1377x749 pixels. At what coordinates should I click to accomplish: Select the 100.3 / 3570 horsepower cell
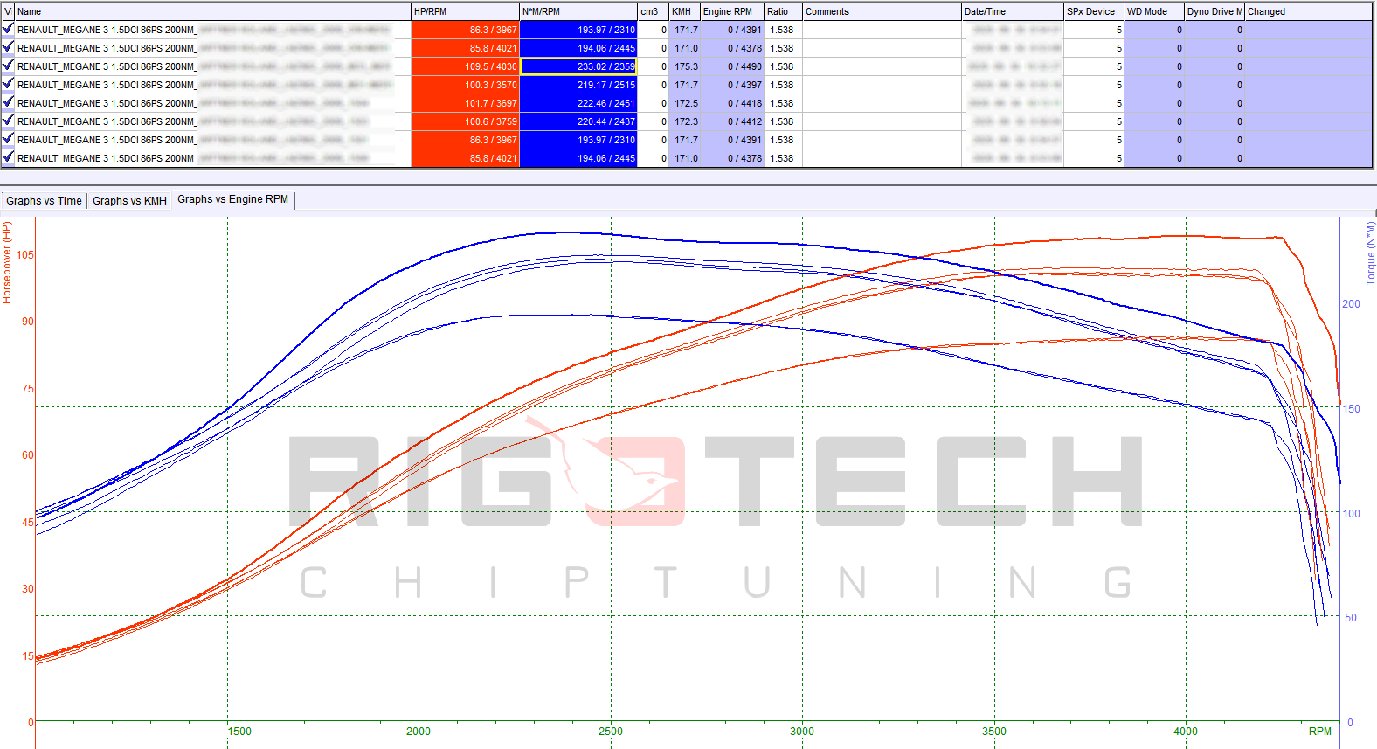(x=465, y=85)
